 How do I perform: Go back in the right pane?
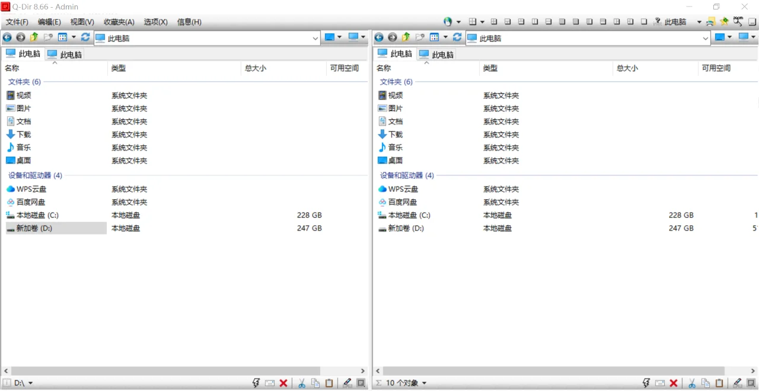[379, 37]
